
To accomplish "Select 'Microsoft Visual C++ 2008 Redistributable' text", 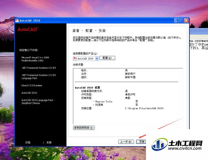I will point(35,59).
